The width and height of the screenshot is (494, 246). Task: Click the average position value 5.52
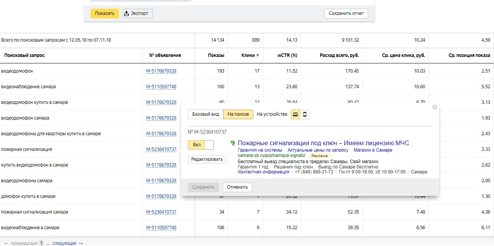[x=485, y=87]
